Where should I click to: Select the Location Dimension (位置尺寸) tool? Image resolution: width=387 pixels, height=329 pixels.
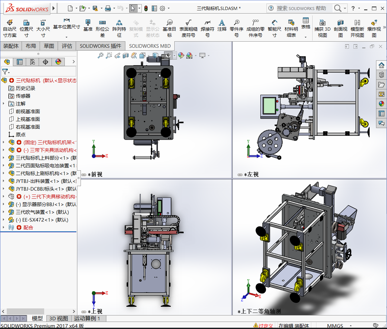26,28
